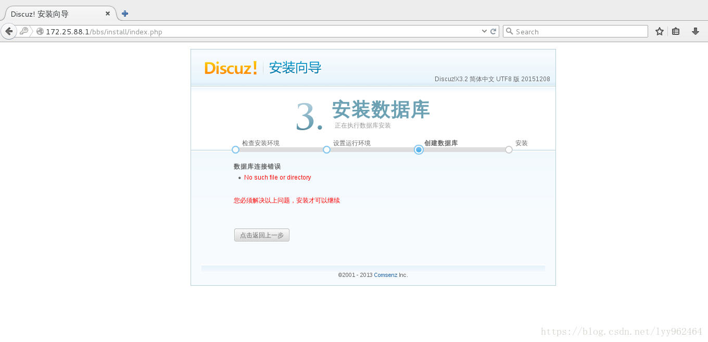Viewport: 708px width, 342px height.
Task: Click the 创建数据库 step marker
Action: coord(419,149)
